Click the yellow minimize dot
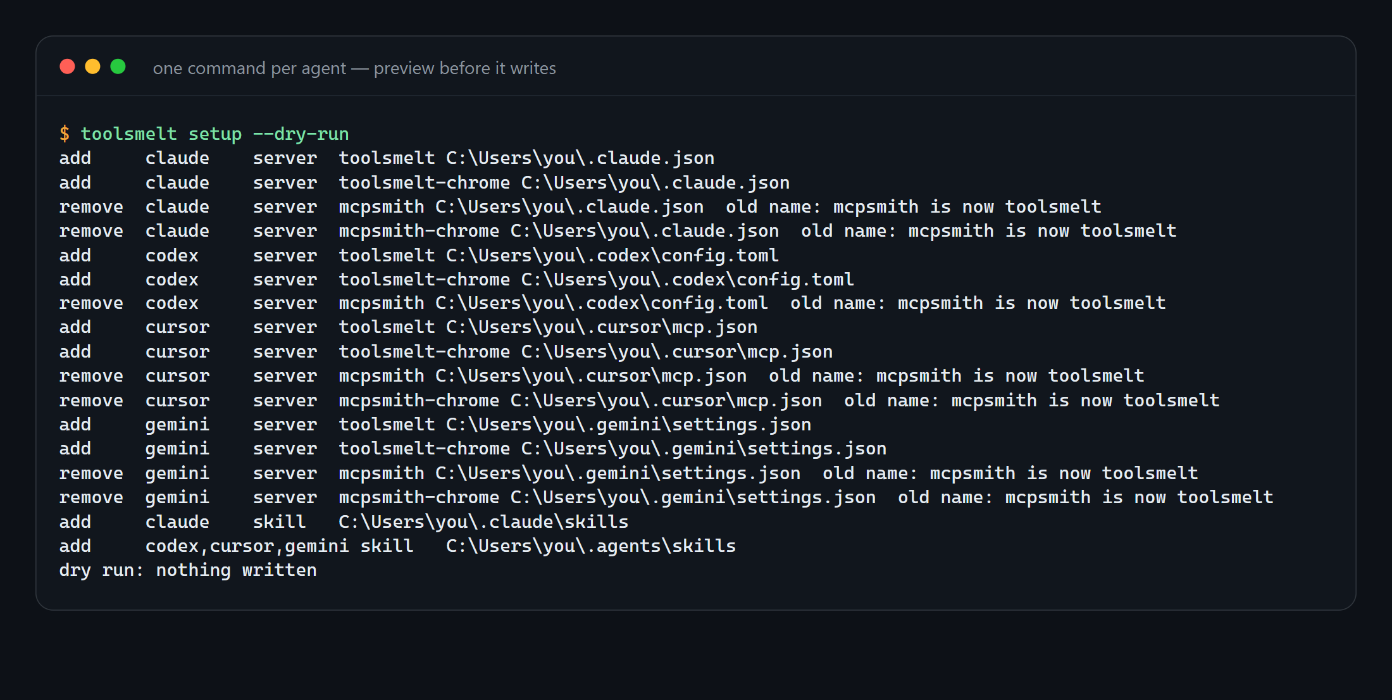Screen dimensions: 1392x700 [x=93, y=66]
